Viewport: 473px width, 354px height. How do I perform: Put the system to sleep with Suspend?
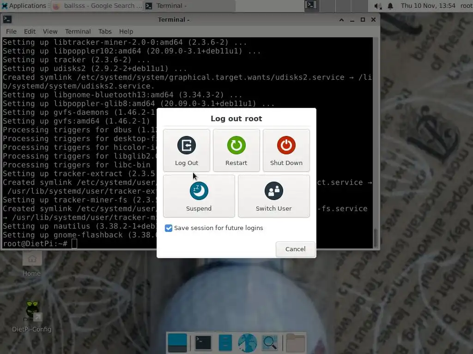(199, 196)
